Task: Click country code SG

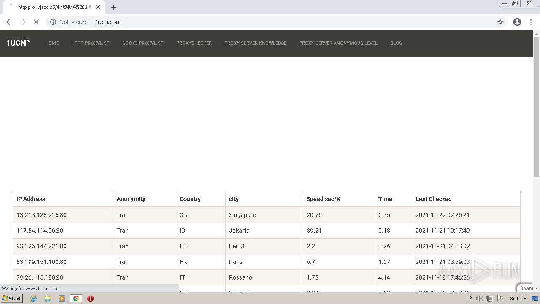Action: tap(184, 215)
